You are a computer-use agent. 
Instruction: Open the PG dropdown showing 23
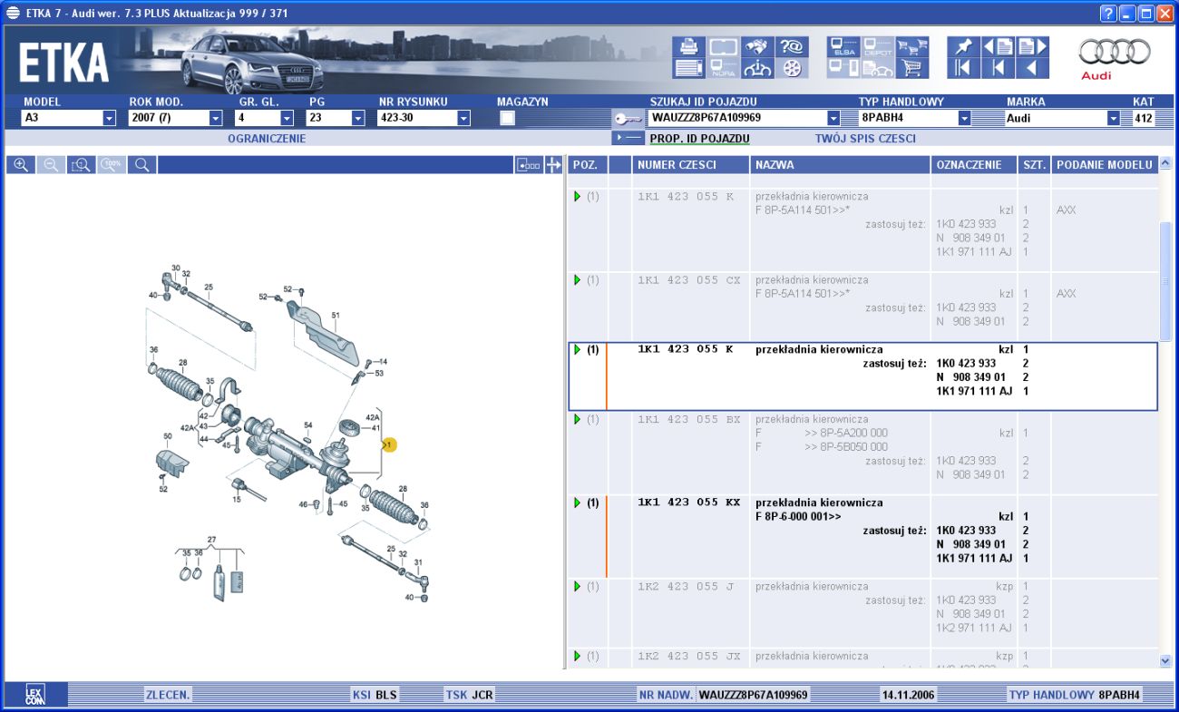(357, 118)
